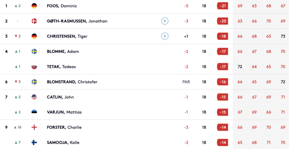
Task: Click the -21 total score badge
Action: tap(223, 6)
